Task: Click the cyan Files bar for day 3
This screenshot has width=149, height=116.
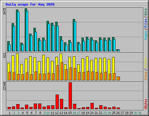Action: (x=18, y=31)
